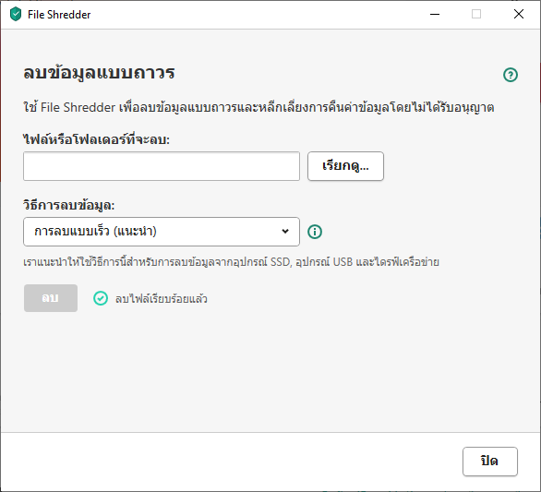The width and height of the screenshot is (541, 492).
Task: Click the grayed-out ลบ delete button
Action: [x=51, y=298]
